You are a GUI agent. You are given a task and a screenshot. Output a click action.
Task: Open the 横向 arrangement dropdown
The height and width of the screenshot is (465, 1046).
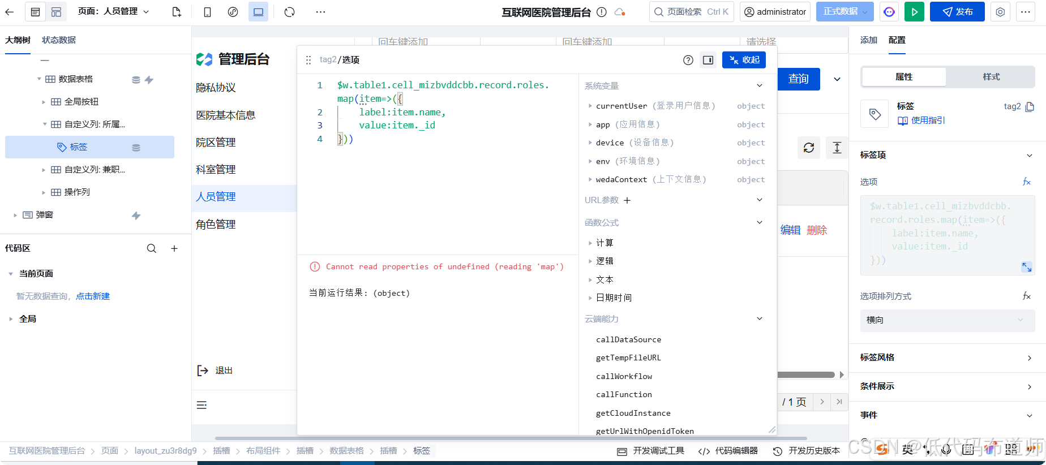pyautogui.click(x=948, y=320)
